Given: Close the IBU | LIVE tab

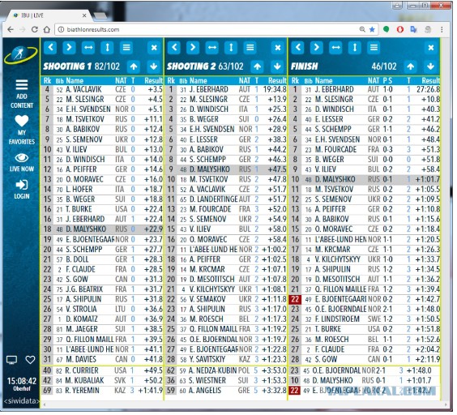Looking at the screenshot, I should (x=84, y=15).
